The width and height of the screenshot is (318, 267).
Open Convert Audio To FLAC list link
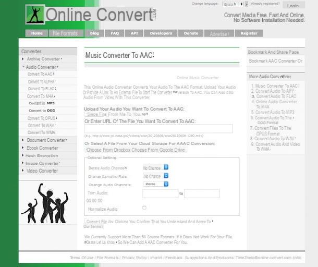(276, 96)
